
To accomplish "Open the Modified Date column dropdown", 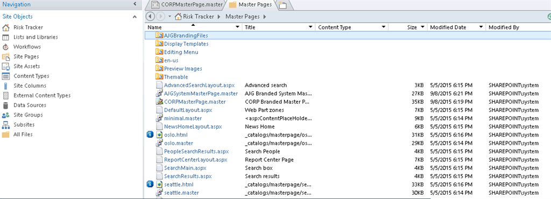I will (x=481, y=27).
